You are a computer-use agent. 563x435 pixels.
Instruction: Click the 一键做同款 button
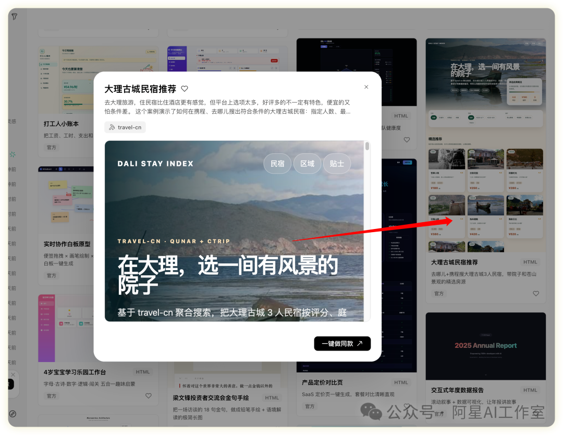coord(342,343)
